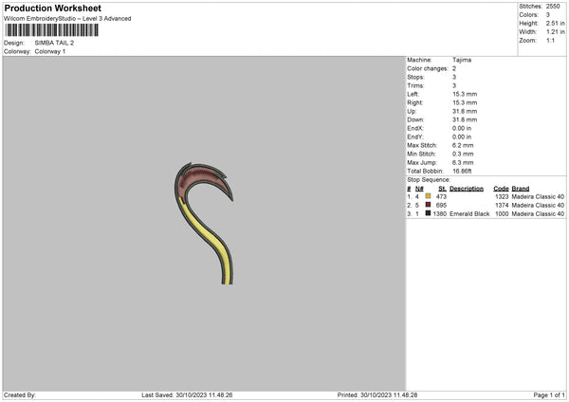This screenshot has width=569, height=402.
Task: Click the maroon thread swatch for stop 2
Action: point(429,205)
